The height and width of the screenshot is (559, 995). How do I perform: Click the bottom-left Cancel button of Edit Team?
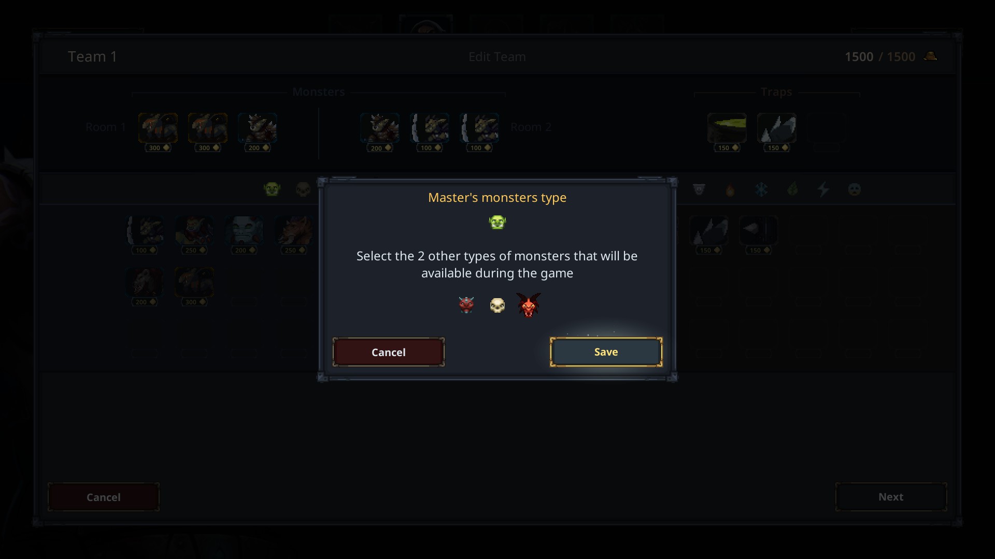[104, 497]
